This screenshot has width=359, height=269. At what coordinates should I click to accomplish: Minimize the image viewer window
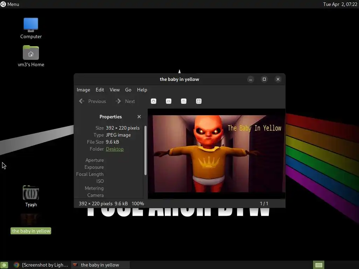coord(250,79)
